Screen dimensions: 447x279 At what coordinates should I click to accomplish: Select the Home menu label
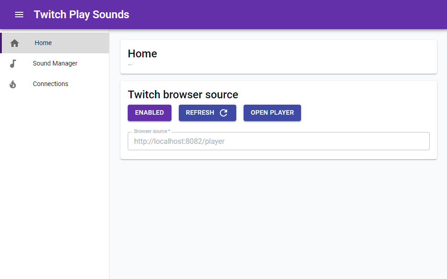coord(43,43)
